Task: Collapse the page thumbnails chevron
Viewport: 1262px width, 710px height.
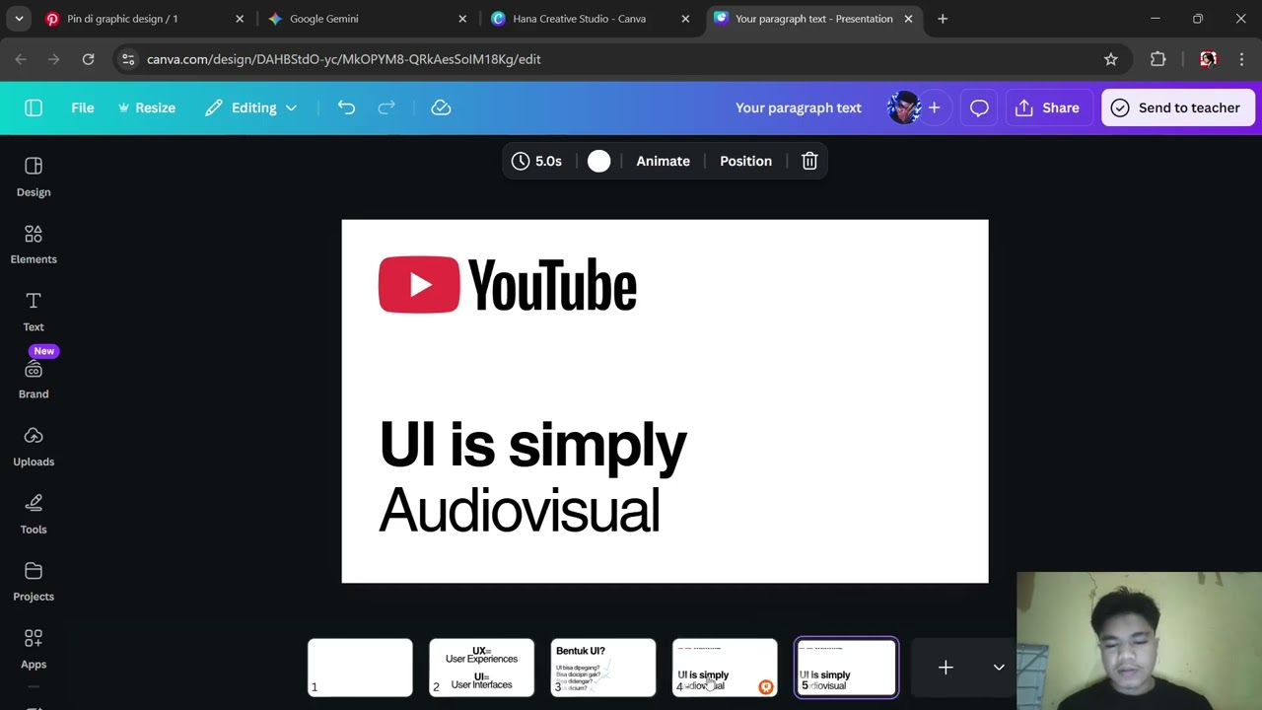Action: coord(999,668)
